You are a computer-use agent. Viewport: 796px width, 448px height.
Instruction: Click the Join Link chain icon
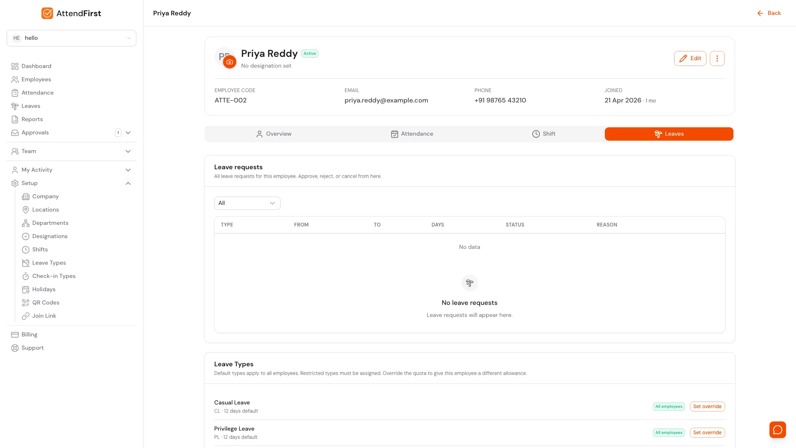coord(26,316)
